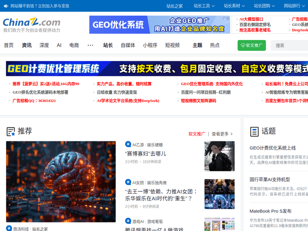
Task: Open article about 乐华娱乐 AI女团
Action: 161,195
